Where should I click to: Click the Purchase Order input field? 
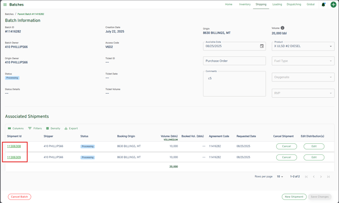[x=234, y=61]
